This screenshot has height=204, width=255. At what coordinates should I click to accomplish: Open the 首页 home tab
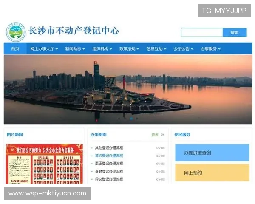[15, 48]
